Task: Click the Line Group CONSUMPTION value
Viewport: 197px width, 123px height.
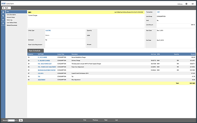Action: point(161,16)
